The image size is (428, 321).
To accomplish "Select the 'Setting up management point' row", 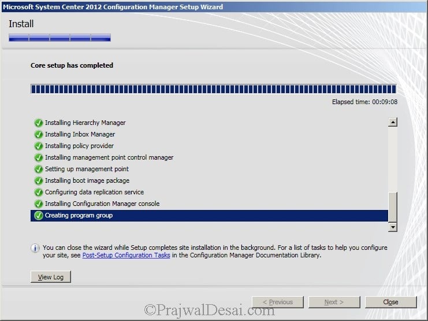I will [x=209, y=169].
